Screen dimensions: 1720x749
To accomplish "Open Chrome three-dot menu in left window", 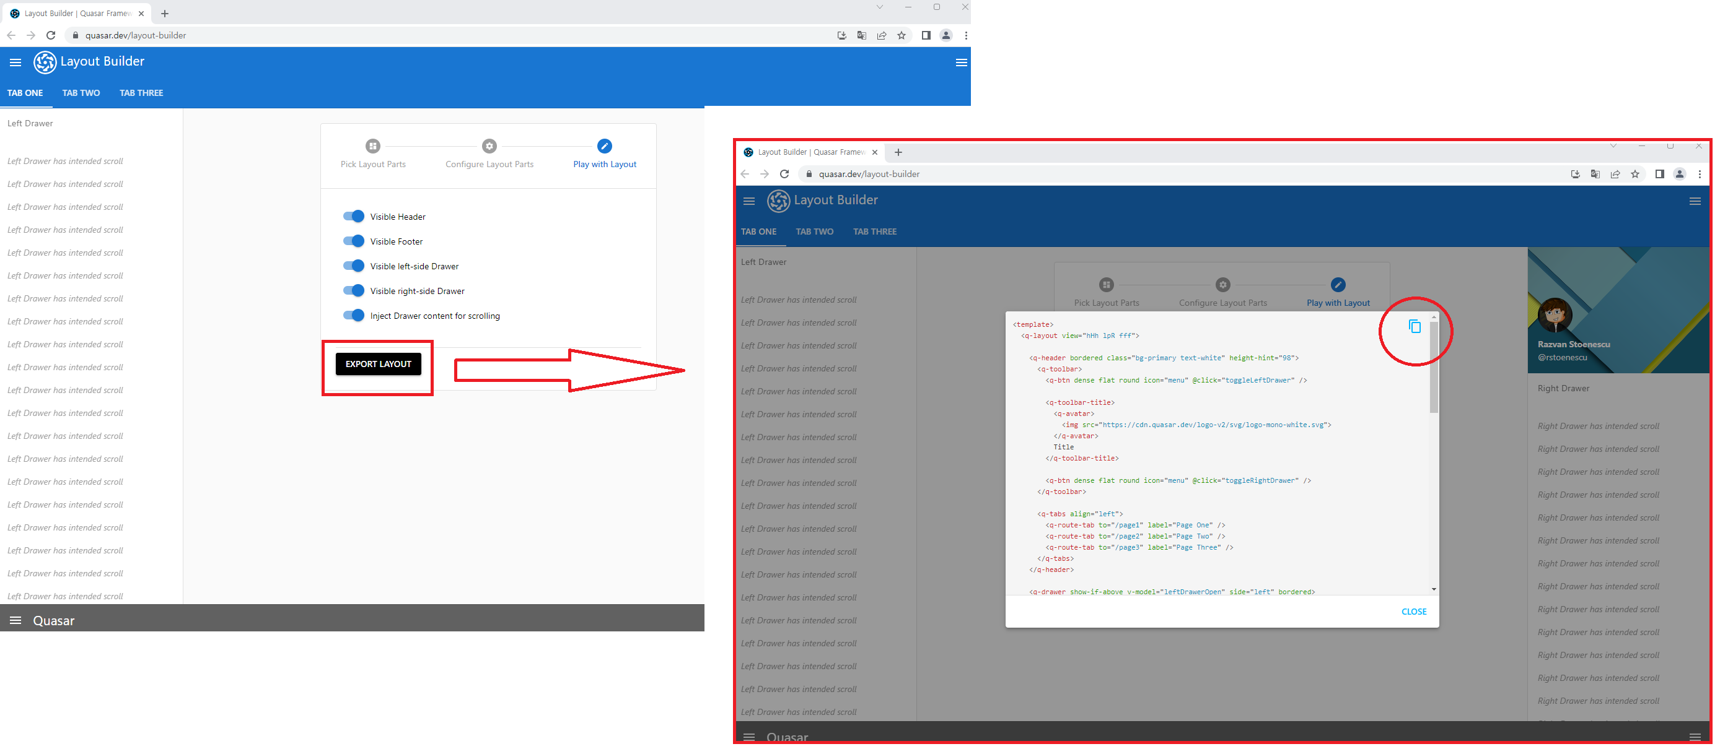I will [x=965, y=35].
